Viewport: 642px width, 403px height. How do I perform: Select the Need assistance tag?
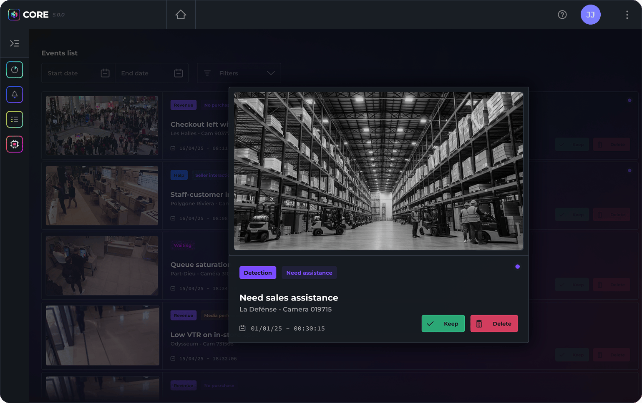[x=309, y=273]
